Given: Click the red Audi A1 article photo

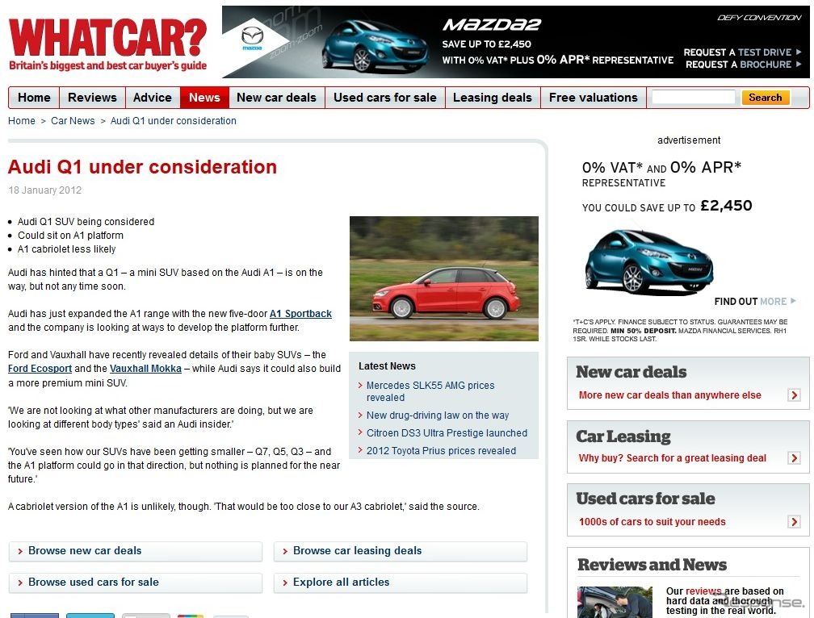Looking at the screenshot, I should pyautogui.click(x=444, y=278).
